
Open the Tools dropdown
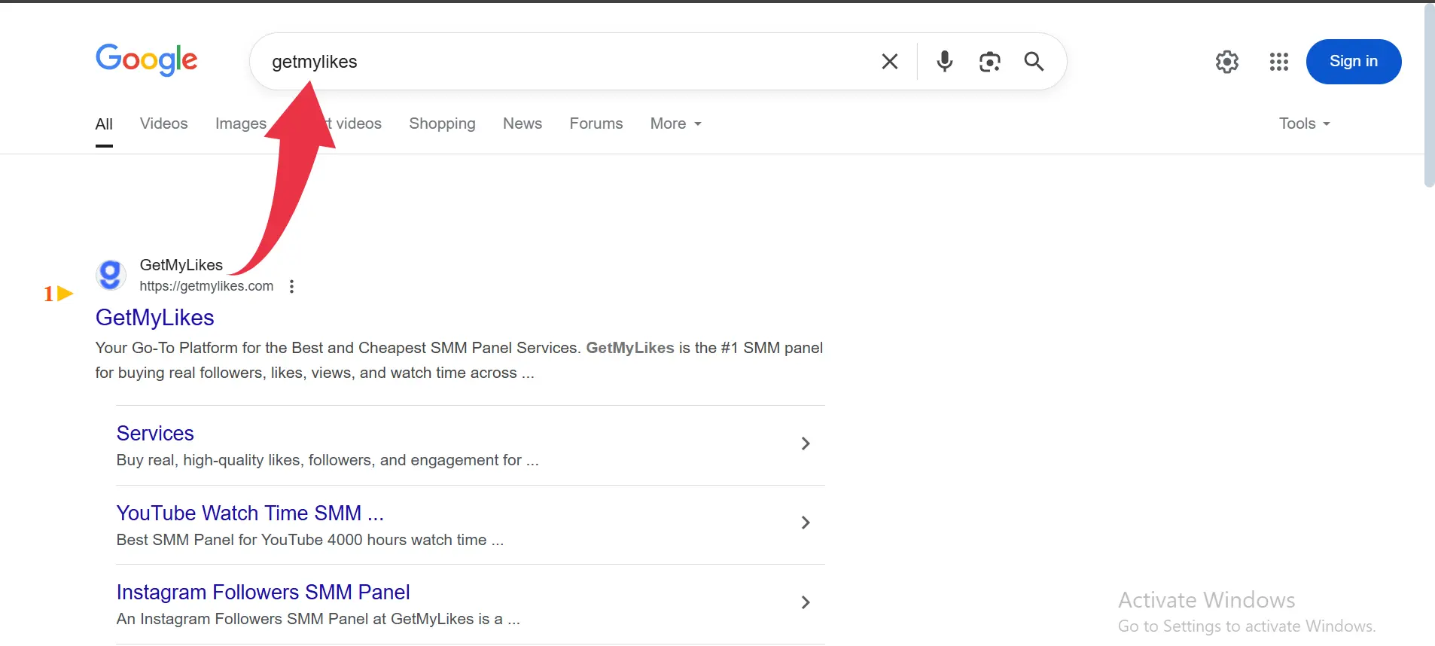(x=1304, y=123)
